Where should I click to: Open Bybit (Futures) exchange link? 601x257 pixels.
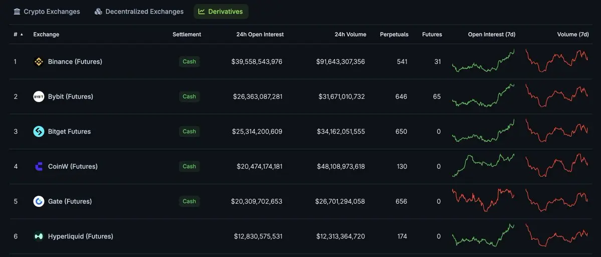pos(71,97)
